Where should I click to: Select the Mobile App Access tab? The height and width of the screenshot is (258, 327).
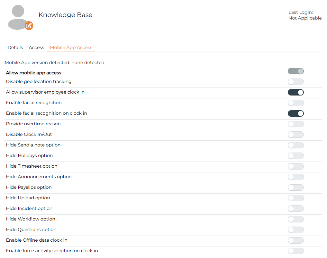71,47
